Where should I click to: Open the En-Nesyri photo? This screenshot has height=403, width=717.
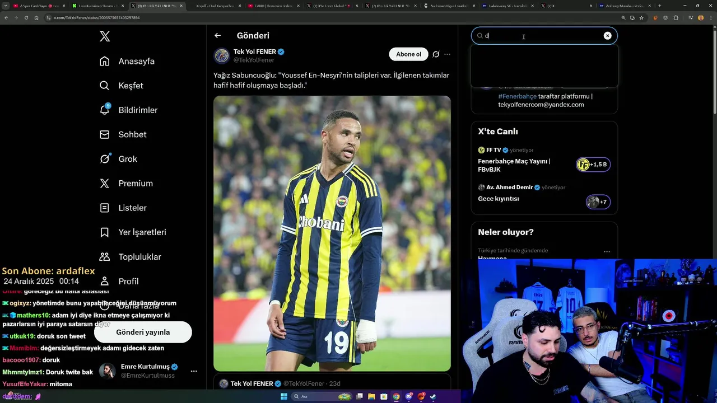click(x=332, y=233)
